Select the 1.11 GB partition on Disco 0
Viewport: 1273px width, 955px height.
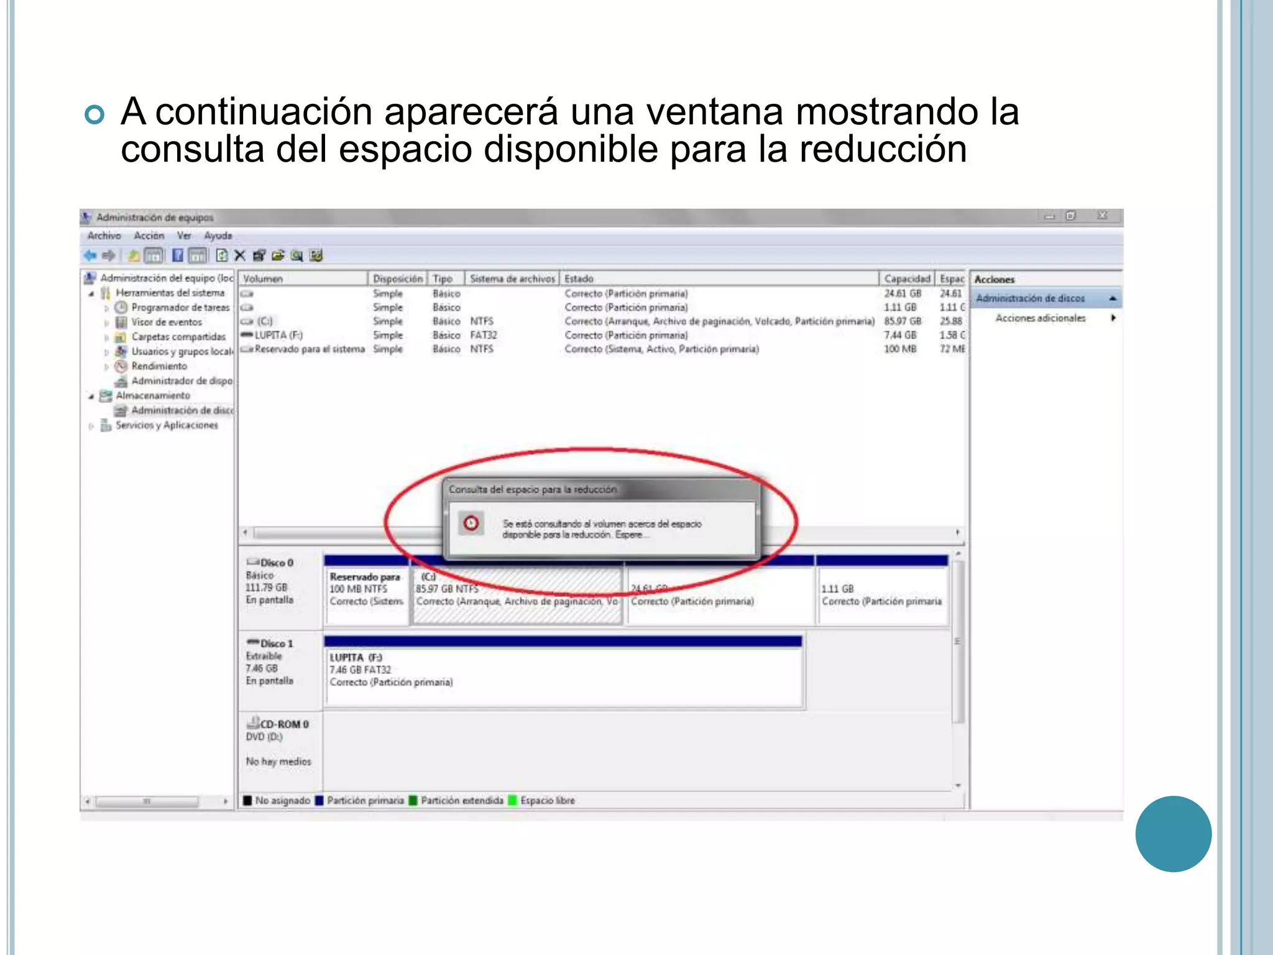(x=883, y=589)
